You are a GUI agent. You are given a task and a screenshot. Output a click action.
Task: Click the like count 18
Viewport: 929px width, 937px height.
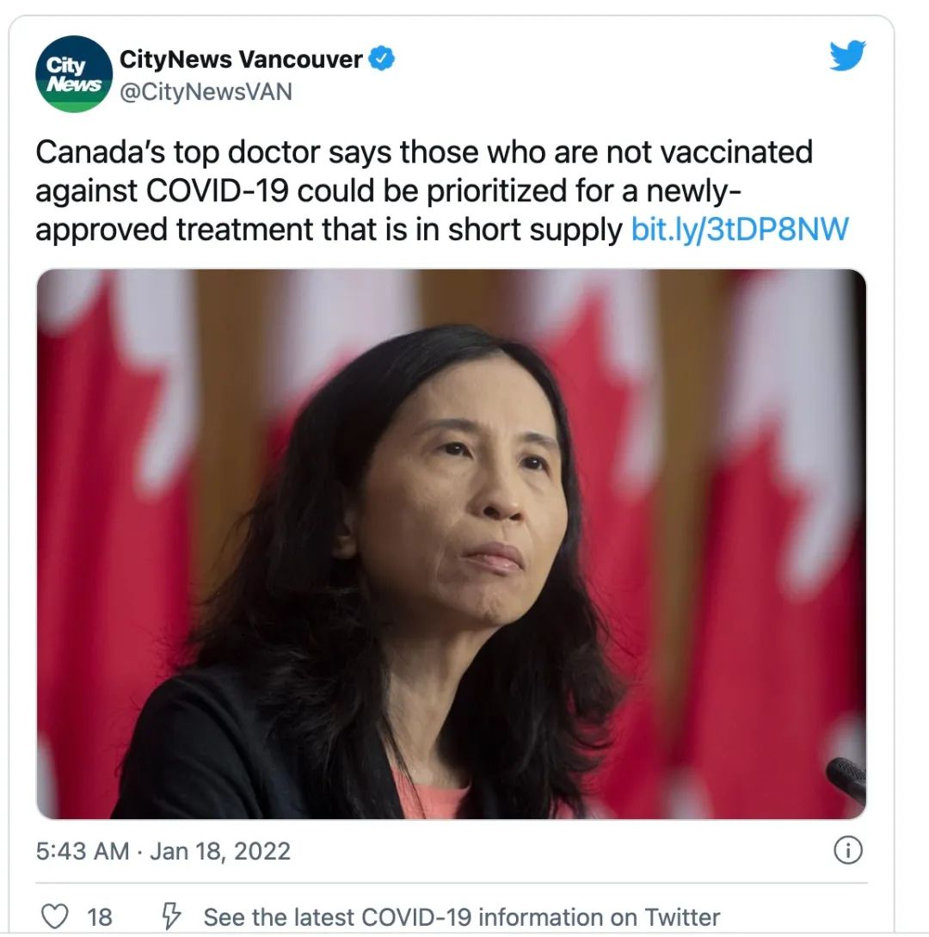tap(100, 917)
